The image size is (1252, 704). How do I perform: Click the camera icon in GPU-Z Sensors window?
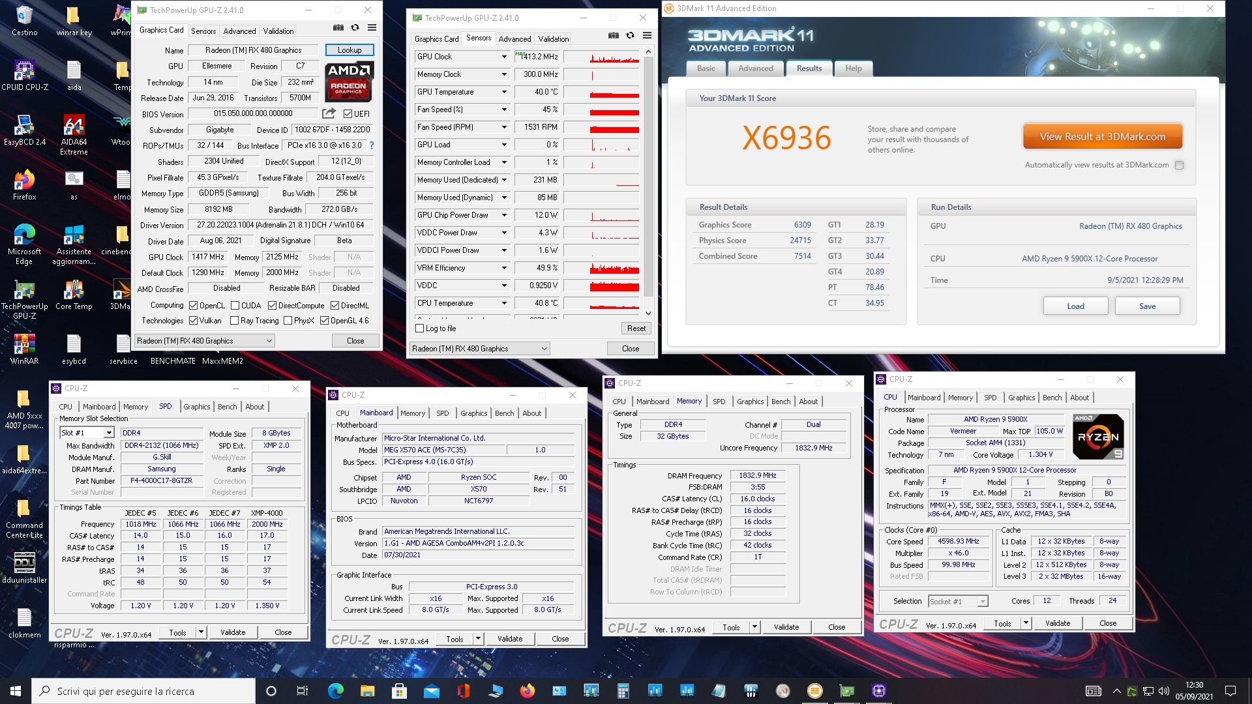coord(614,35)
